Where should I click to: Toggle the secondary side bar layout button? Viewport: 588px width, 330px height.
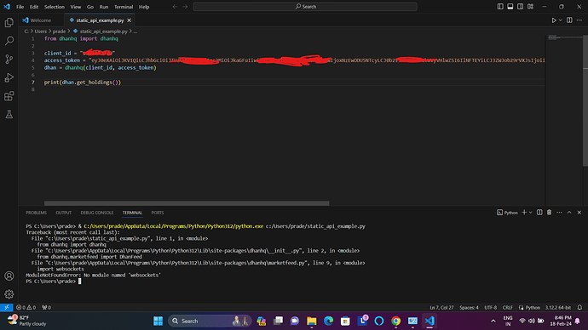pos(520,7)
